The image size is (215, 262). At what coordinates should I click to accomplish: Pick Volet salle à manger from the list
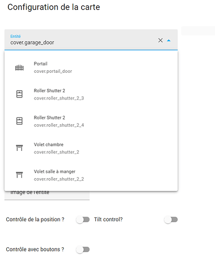[91, 175]
